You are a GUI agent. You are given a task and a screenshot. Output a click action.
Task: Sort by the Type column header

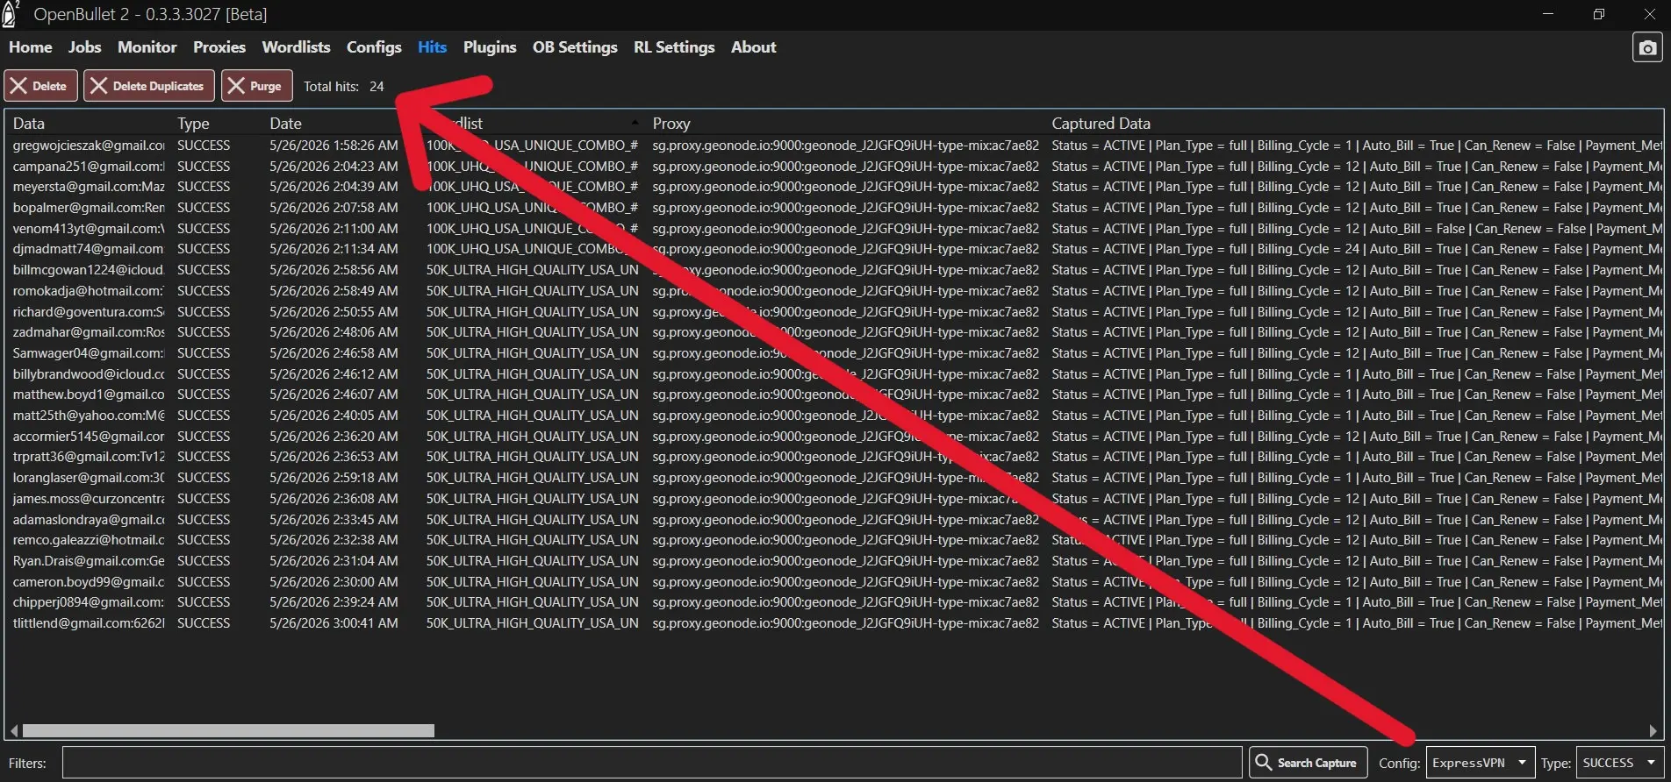pos(193,124)
